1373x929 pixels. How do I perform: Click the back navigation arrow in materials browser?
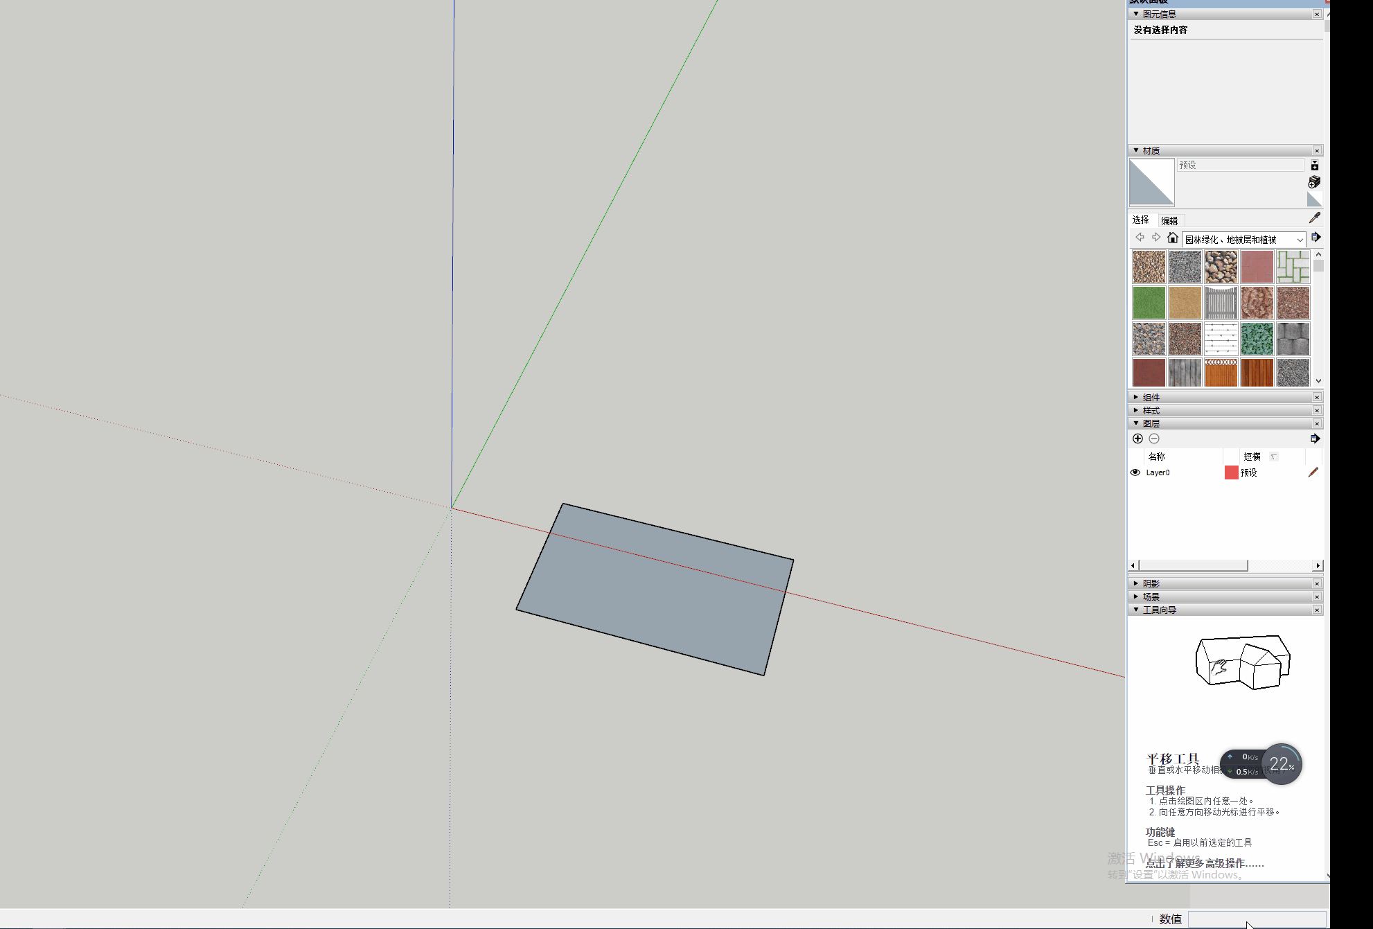click(1140, 237)
